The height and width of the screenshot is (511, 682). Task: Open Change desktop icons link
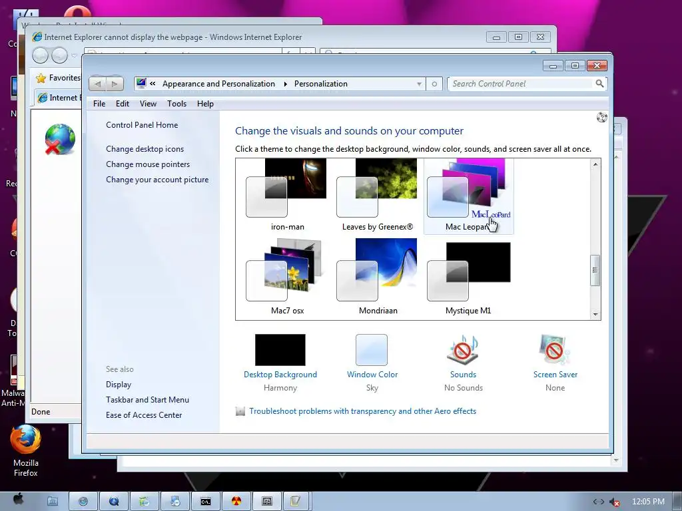point(145,149)
